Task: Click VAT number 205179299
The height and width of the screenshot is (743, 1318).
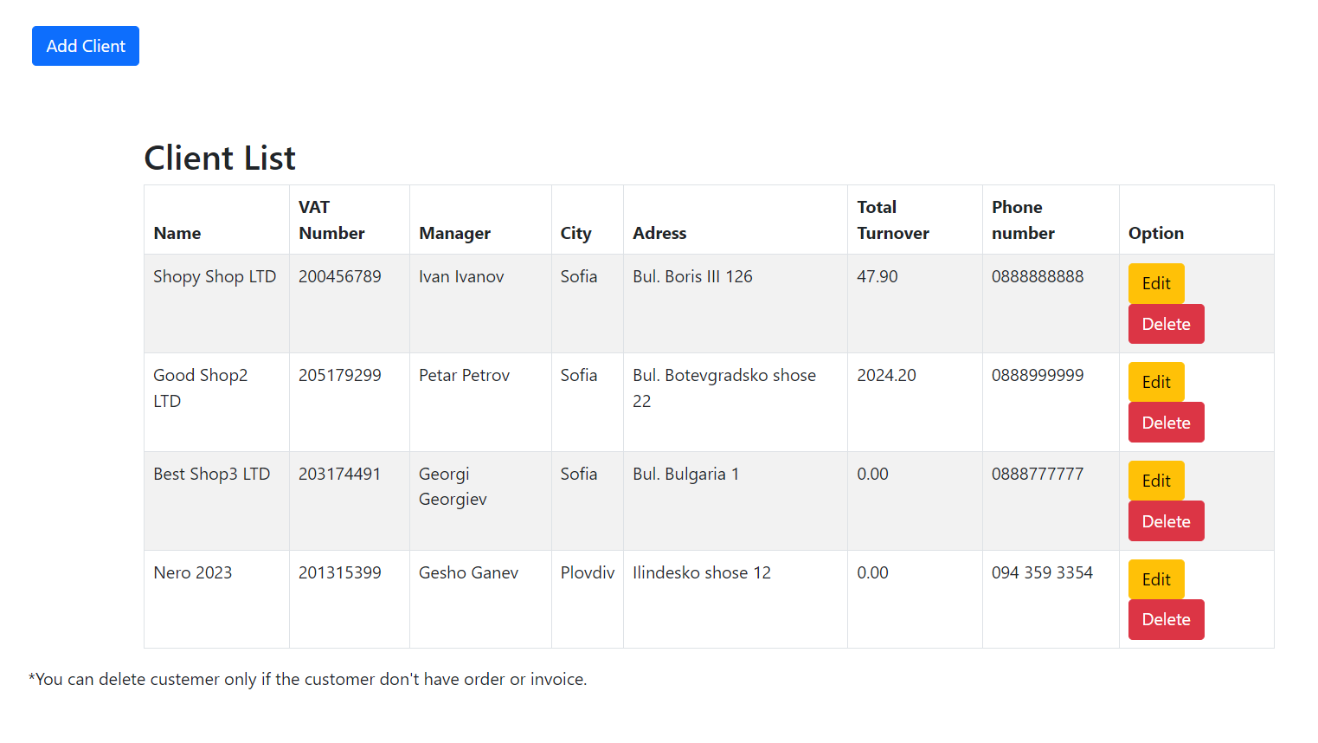Action: [x=340, y=375]
